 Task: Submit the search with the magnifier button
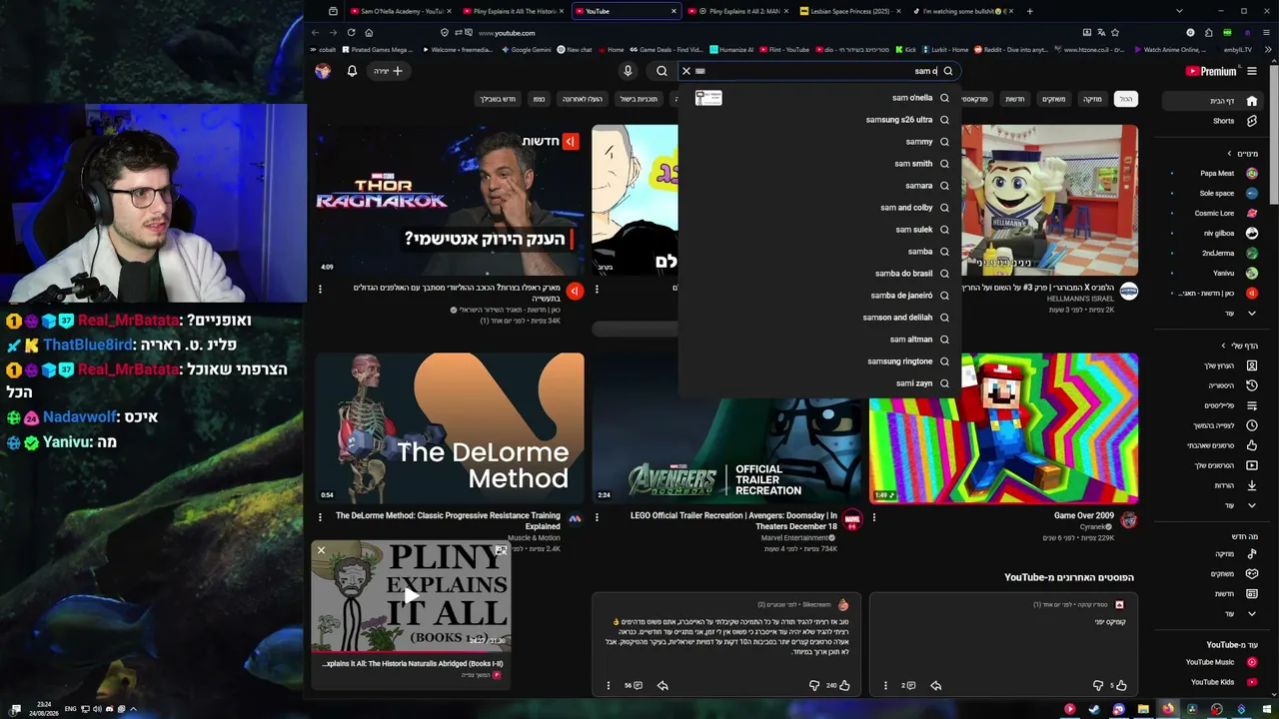click(x=661, y=71)
